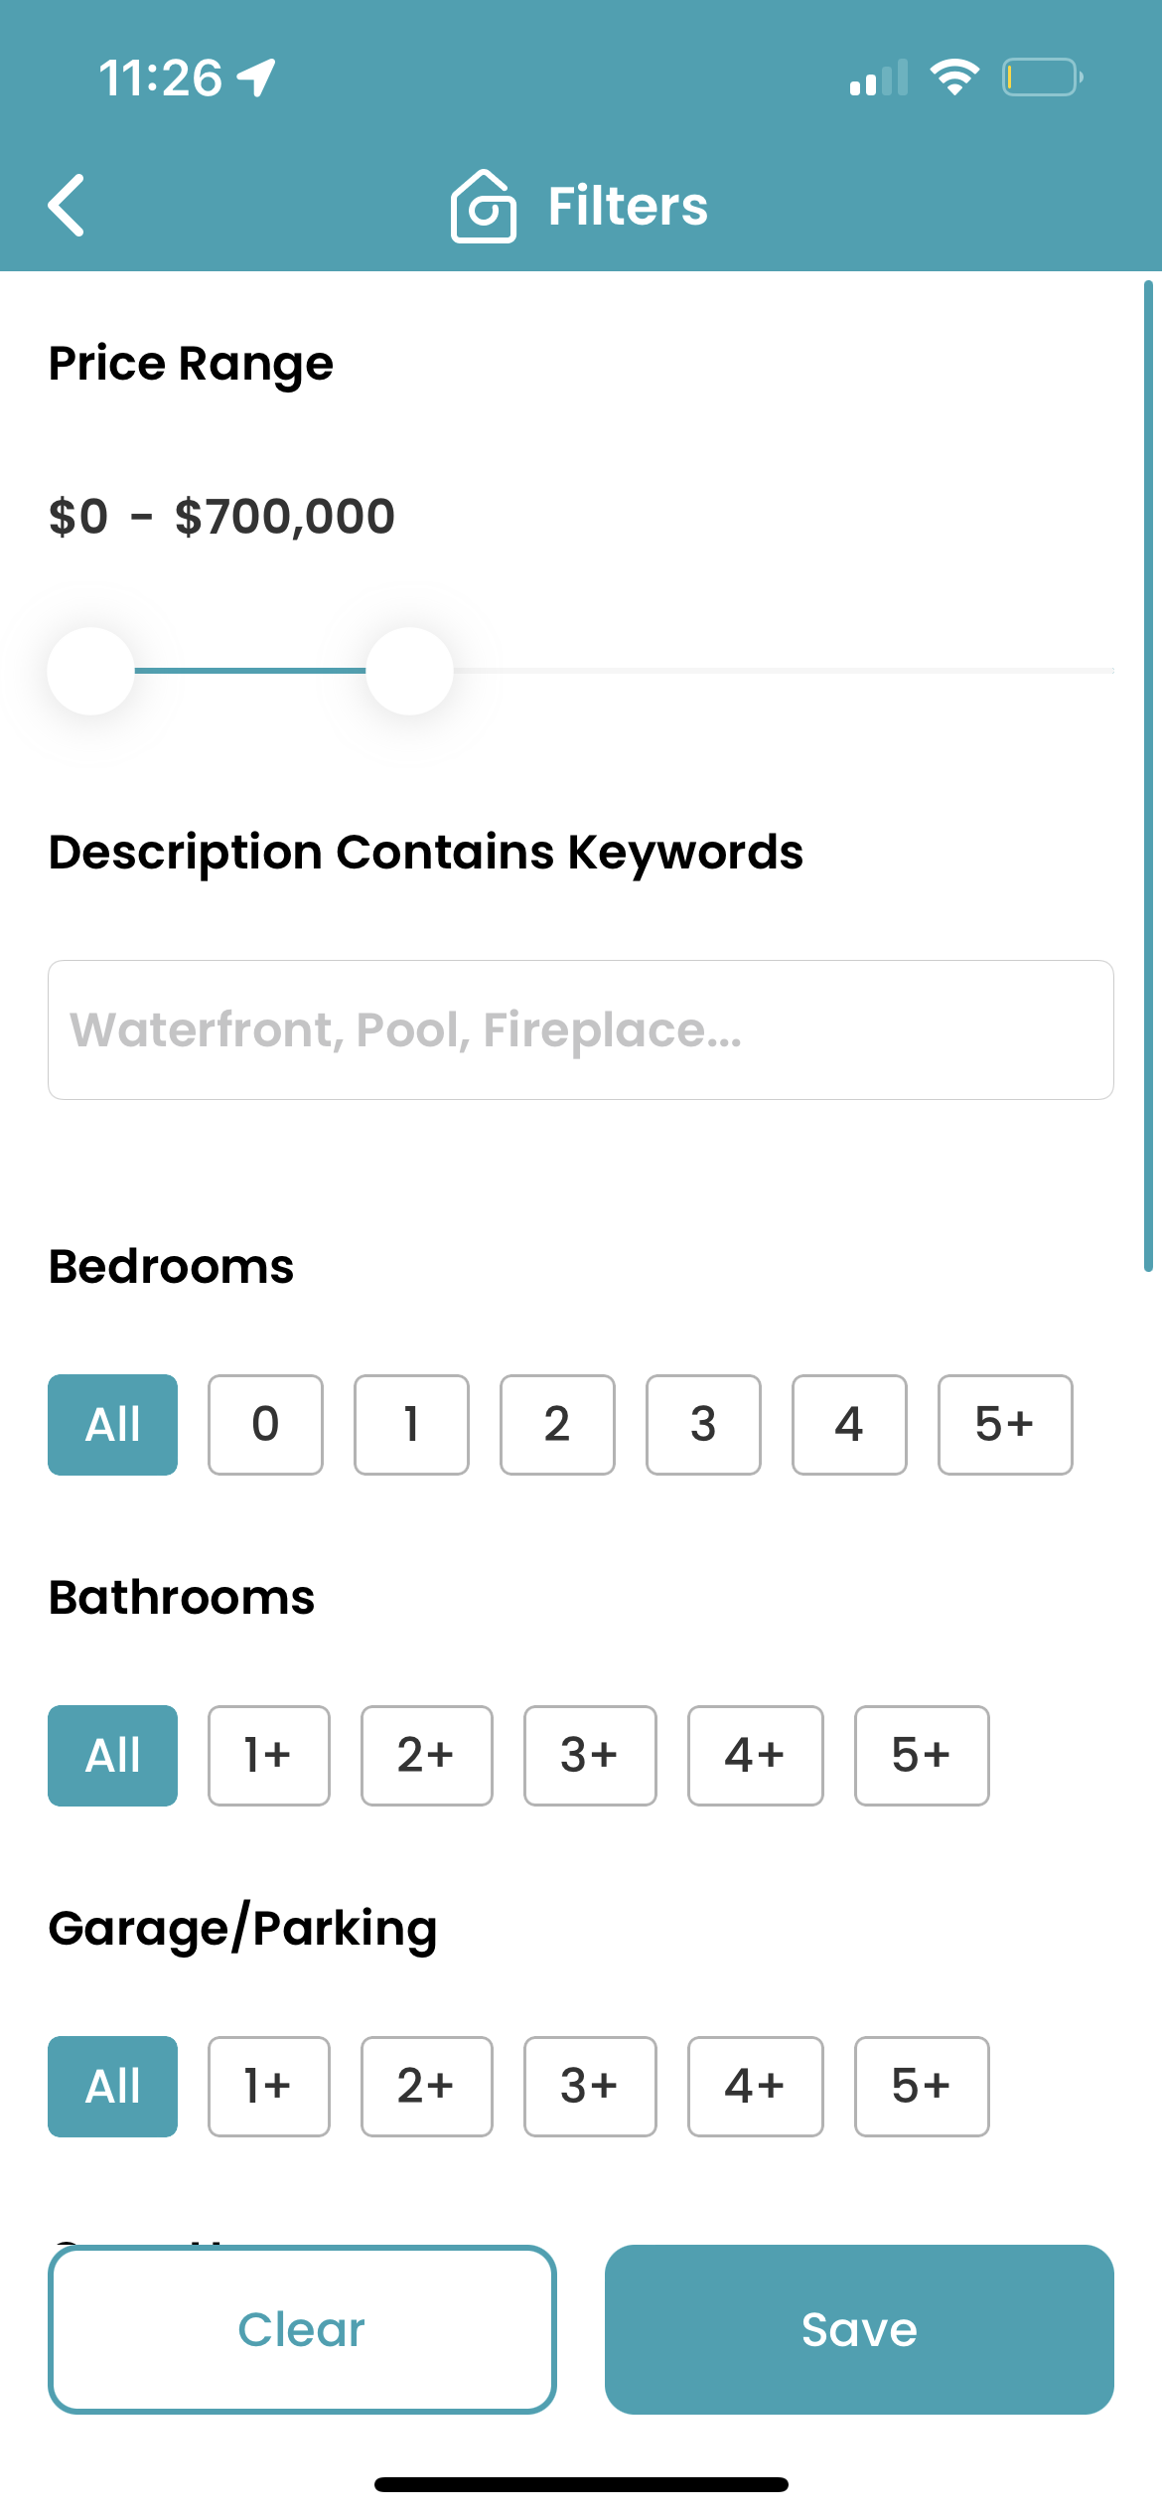
Task: Select 3 bedrooms option
Action: (703, 1425)
